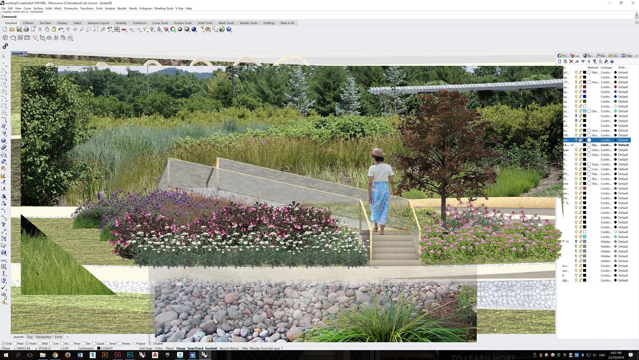
Task: Open the skate44 viewport title dropdown
Action: 26,54
